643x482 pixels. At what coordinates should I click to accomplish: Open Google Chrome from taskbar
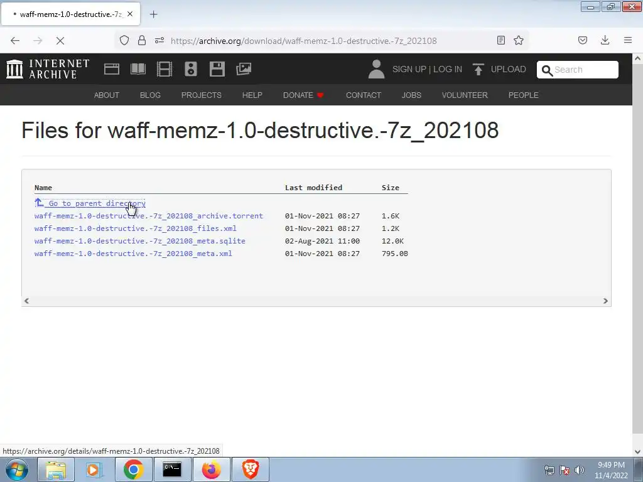tap(133, 469)
